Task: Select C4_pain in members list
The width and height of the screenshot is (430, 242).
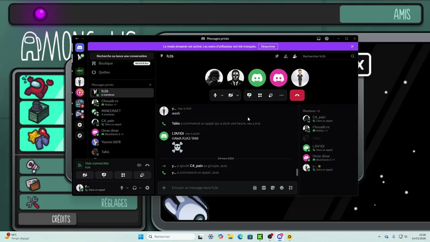Action: click(x=328, y=119)
